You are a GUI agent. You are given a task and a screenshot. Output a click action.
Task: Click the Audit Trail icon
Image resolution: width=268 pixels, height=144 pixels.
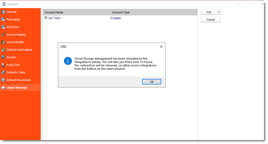tap(3, 65)
